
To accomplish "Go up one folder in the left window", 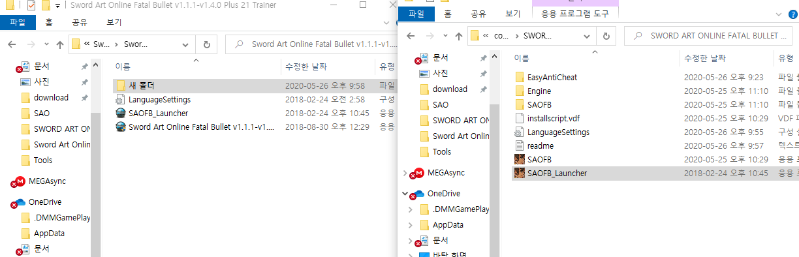I will pos(60,44).
